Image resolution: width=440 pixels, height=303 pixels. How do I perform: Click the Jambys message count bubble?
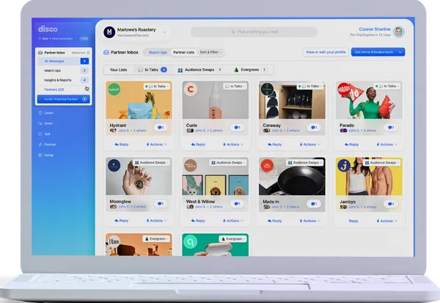pos(391,204)
